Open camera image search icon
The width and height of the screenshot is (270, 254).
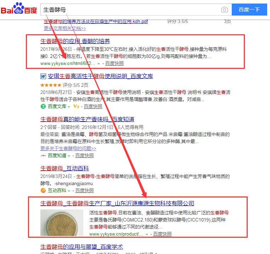[x=225, y=10]
